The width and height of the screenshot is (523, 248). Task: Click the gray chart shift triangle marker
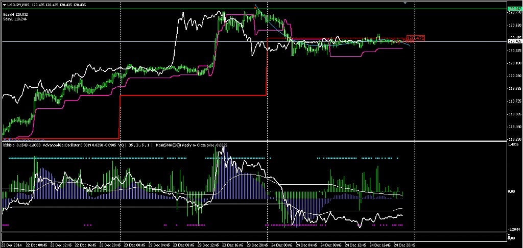pyautogui.click(x=405, y=3)
